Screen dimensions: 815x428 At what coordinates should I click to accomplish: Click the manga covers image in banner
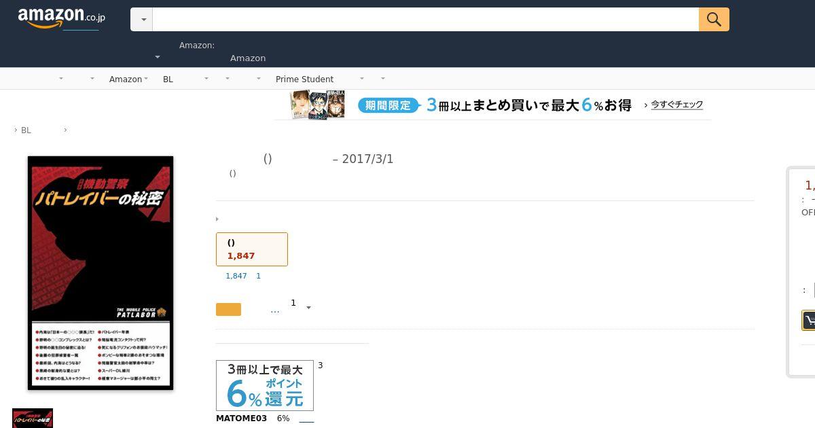click(x=318, y=105)
